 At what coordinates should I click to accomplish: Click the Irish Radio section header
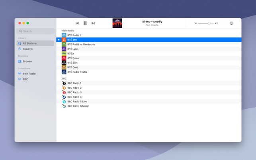click(68, 31)
